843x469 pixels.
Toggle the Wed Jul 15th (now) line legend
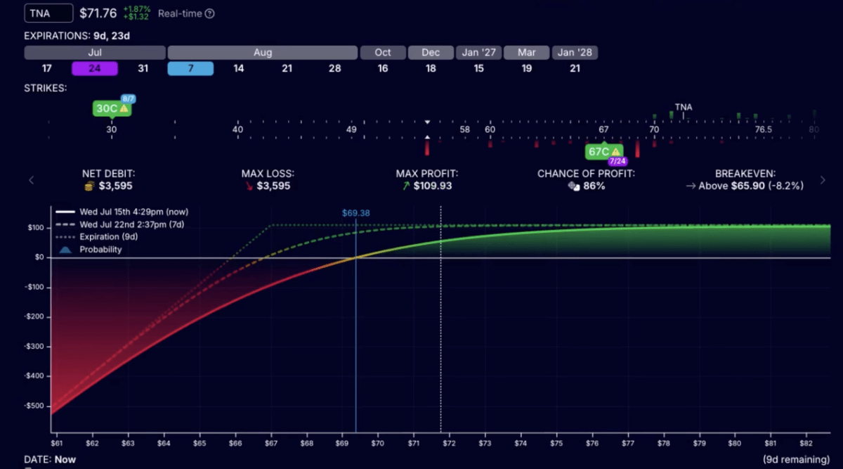pos(122,212)
